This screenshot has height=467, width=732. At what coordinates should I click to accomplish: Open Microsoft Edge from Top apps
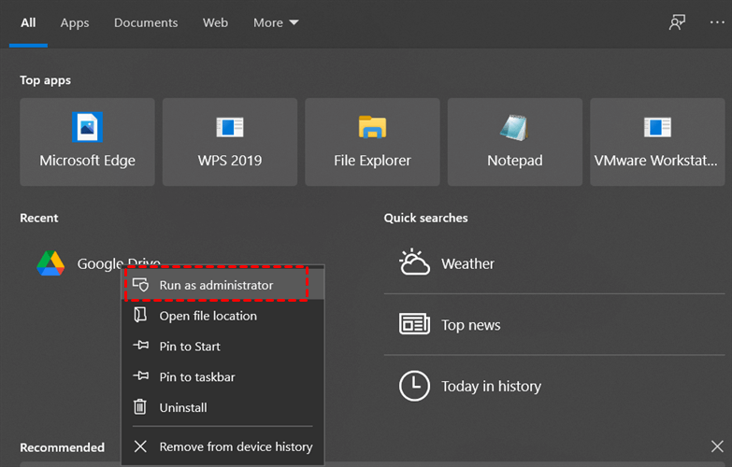coord(87,142)
